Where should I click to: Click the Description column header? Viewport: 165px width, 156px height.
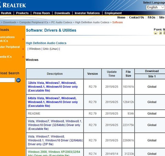pyautogui.click(x=55, y=74)
